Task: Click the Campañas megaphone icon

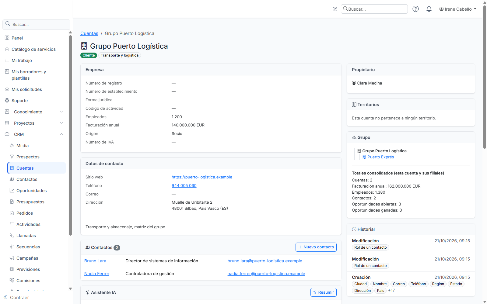Action: [x=12, y=258]
